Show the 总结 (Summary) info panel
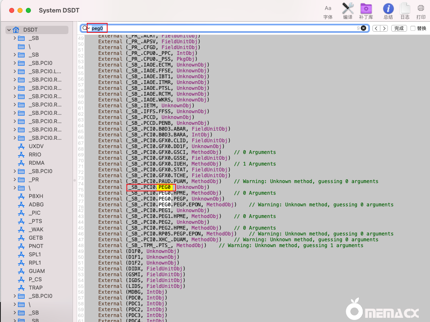Screen dimensions: 430x322 click(388, 11)
